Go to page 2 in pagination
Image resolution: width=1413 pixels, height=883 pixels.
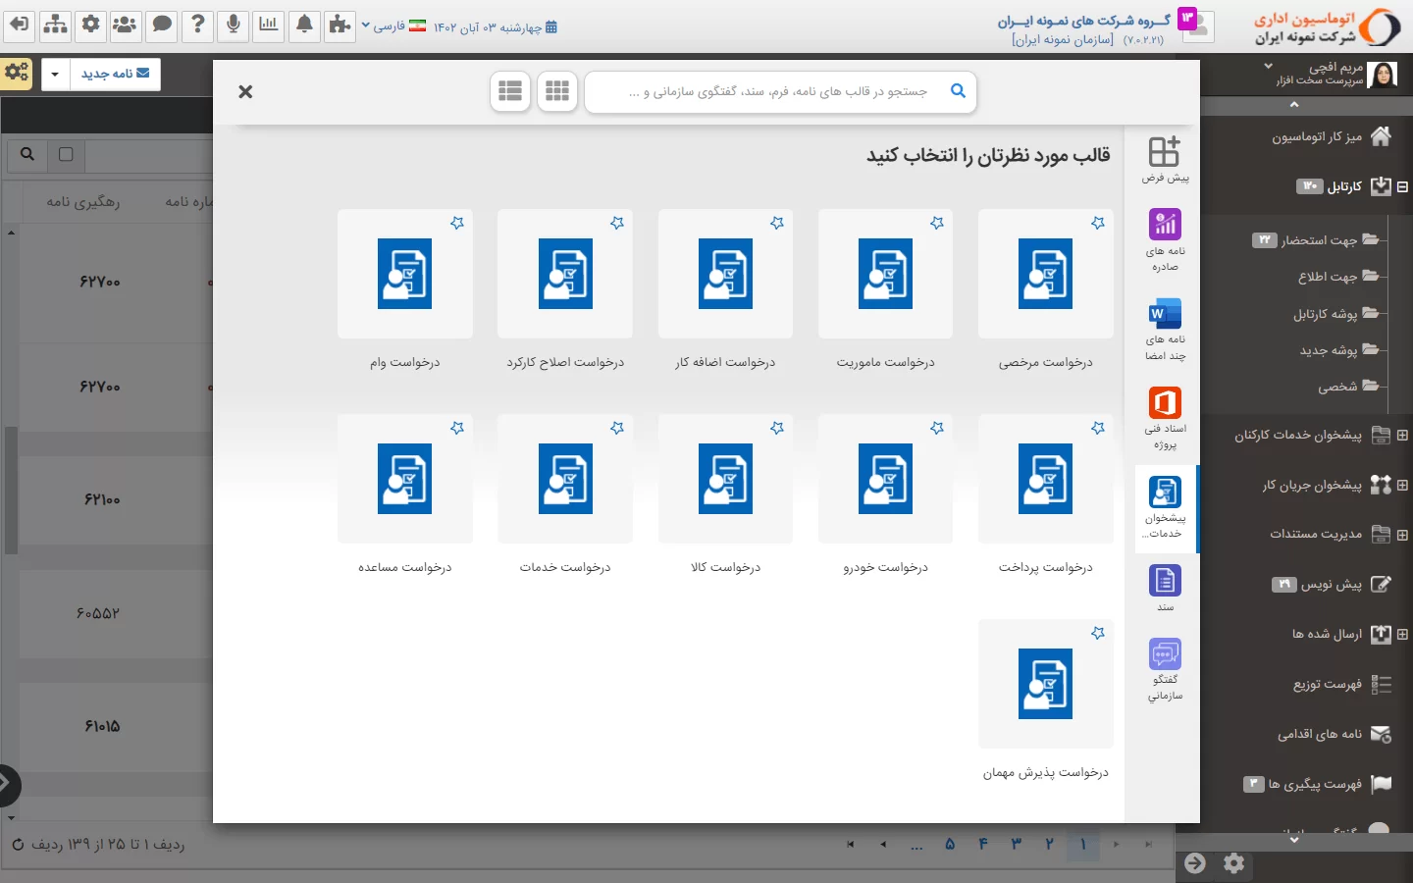1049,844
